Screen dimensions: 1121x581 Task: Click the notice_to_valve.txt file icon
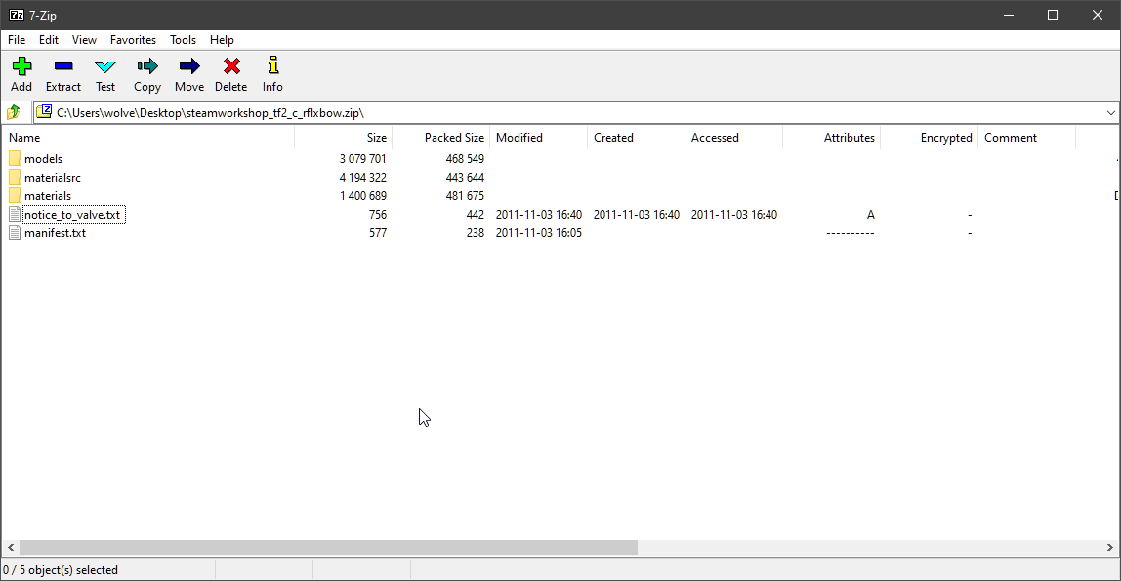(x=15, y=215)
